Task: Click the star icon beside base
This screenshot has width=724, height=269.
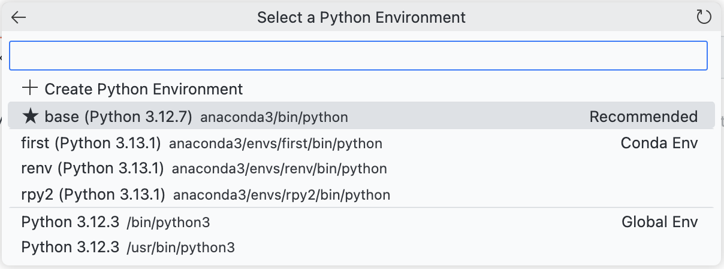Action: coord(29,117)
